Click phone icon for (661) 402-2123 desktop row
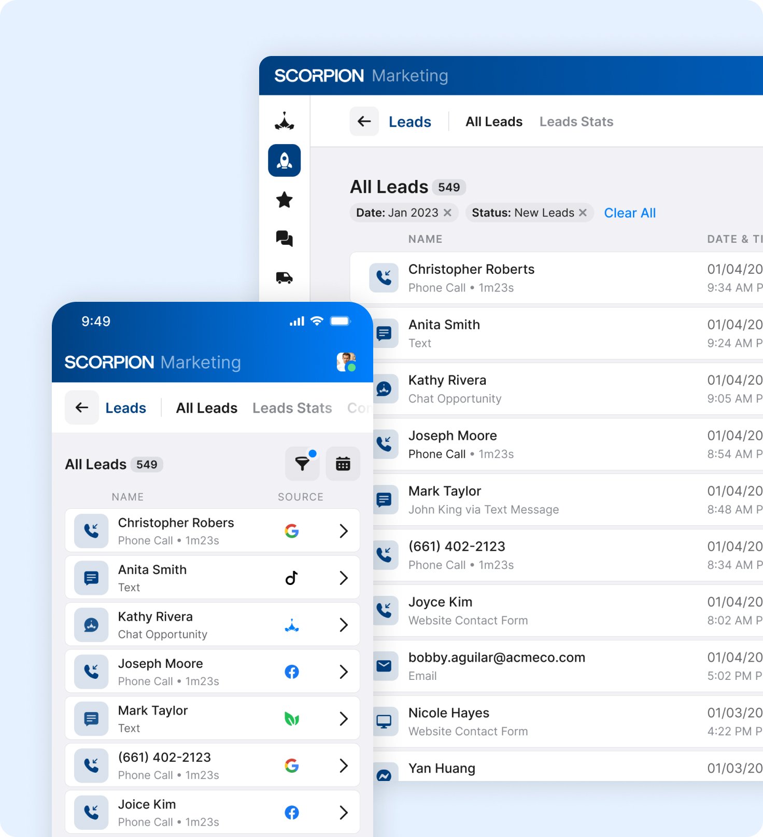763x837 pixels. 384,555
